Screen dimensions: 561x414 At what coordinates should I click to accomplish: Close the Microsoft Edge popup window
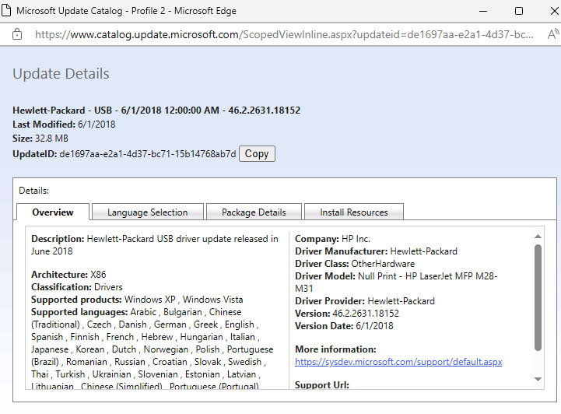tap(554, 11)
